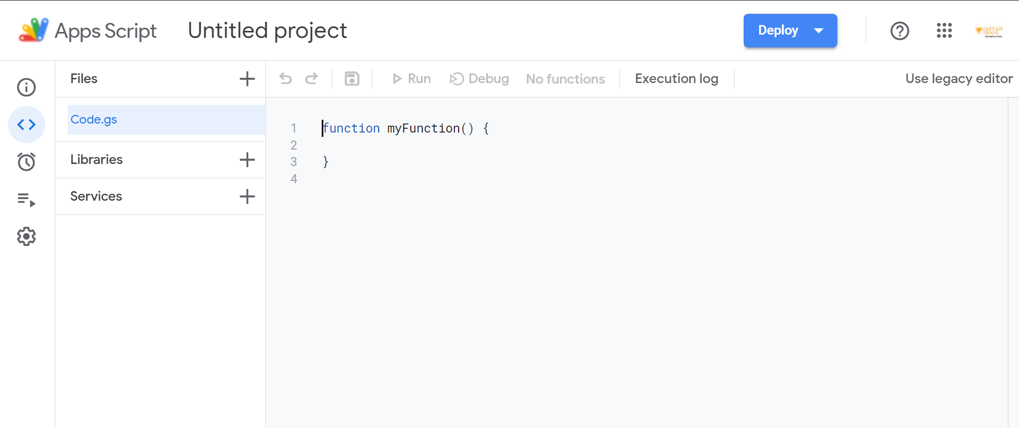Select the Editor code icon in sidebar
Image resolution: width=1019 pixels, height=428 pixels.
coord(26,125)
